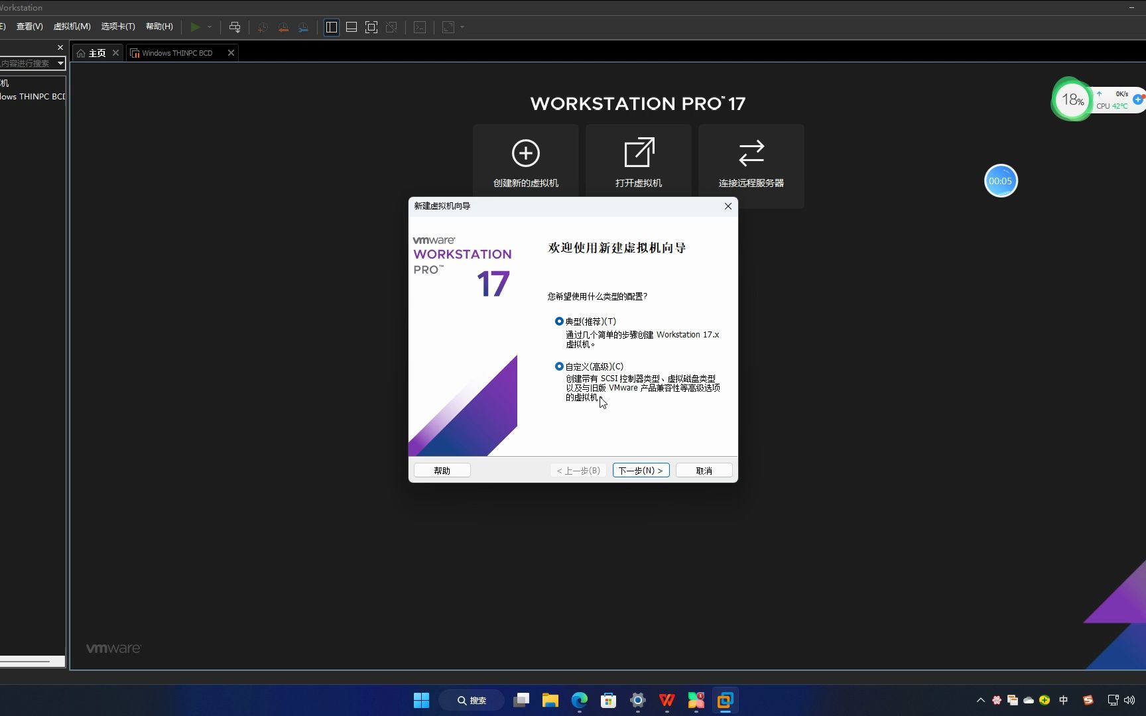Viewport: 1146px width, 716px height.
Task: Open the 虚拟机(M) menu
Action: (72, 27)
